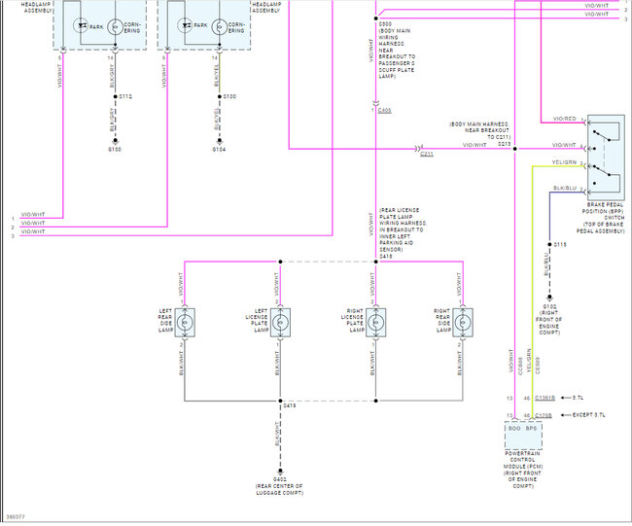Select the Brake Pedal Position switch box
This screenshot has height=526, width=632.
606,158
